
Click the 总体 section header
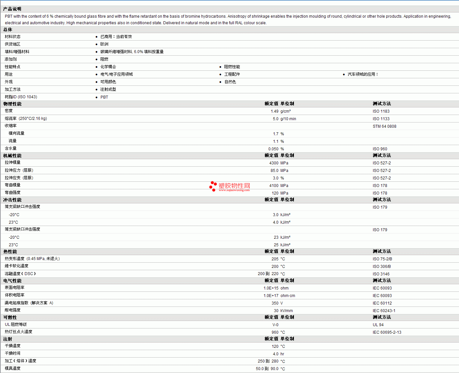click(x=8, y=29)
